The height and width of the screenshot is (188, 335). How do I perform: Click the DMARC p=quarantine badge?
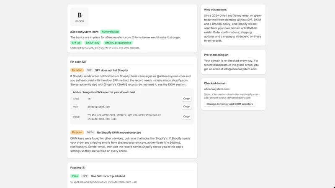click(118, 43)
